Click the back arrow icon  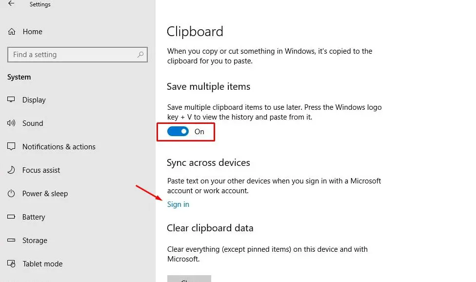(11, 4)
